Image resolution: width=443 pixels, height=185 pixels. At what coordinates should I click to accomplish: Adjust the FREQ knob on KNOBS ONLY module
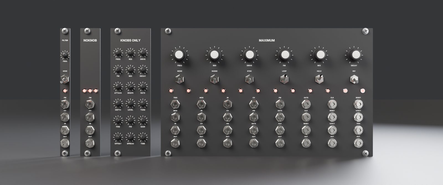tap(118, 53)
